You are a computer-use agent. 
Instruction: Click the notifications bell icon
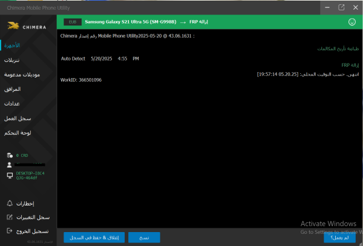(10, 204)
